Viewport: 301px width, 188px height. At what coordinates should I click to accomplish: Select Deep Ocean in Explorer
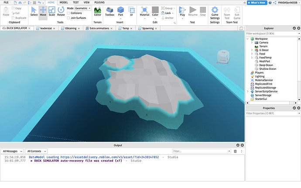266,65
